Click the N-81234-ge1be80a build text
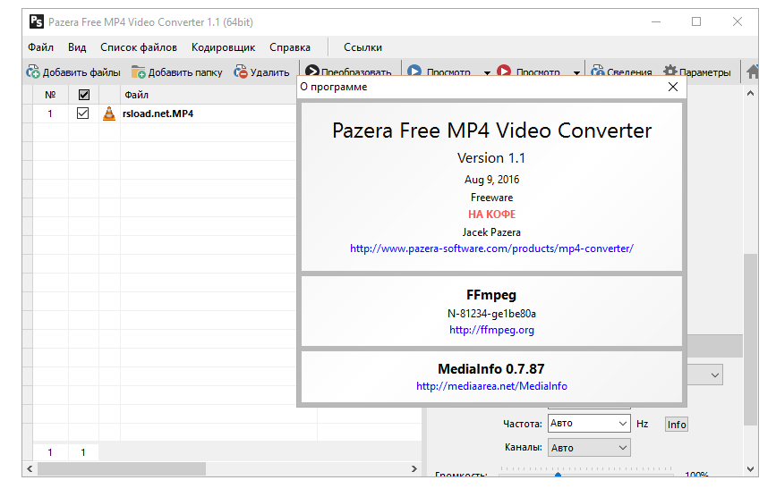 [491, 314]
